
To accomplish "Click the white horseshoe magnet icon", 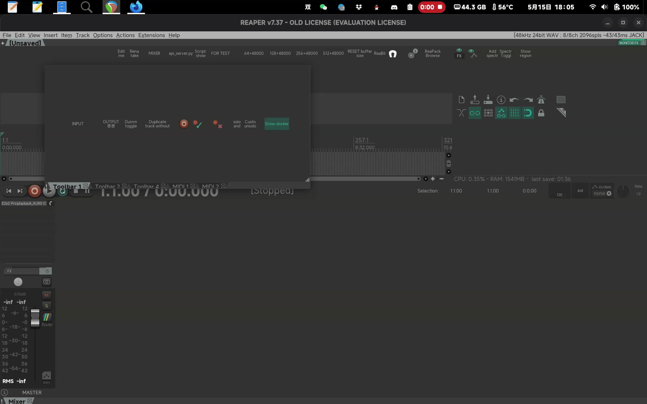I will point(392,54).
